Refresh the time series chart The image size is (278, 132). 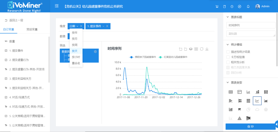[201, 49]
